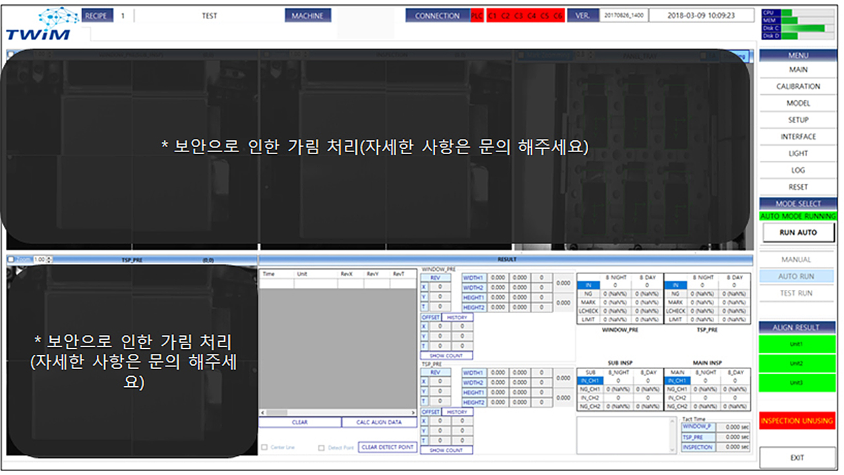Open the CALIBRATION menu item
This screenshot has width=844, height=475.
point(798,86)
